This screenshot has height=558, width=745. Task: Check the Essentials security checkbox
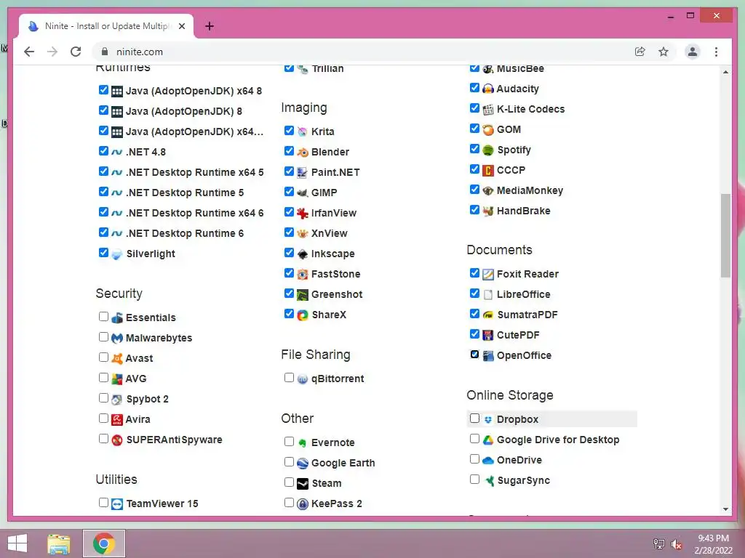pyautogui.click(x=103, y=317)
